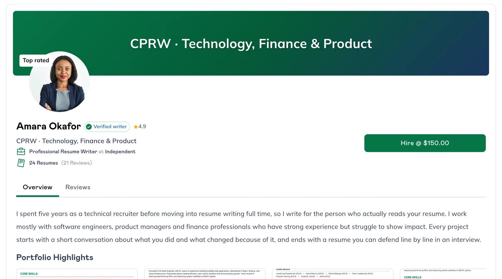
Task: Click the verified checkmark badge icon
Action: (x=89, y=127)
